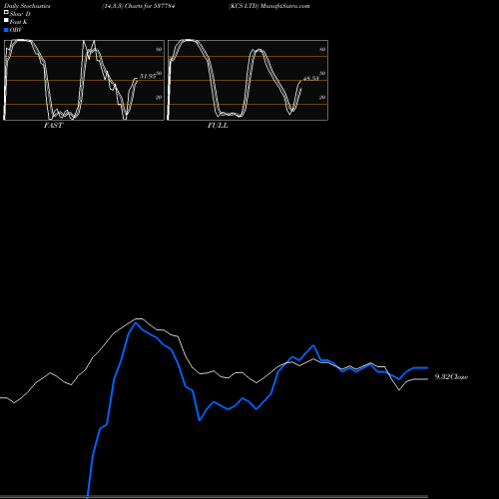The width and height of the screenshot is (499, 499).
Task: Click the 20 level label in FULL chart
Action: pos(322,97)
